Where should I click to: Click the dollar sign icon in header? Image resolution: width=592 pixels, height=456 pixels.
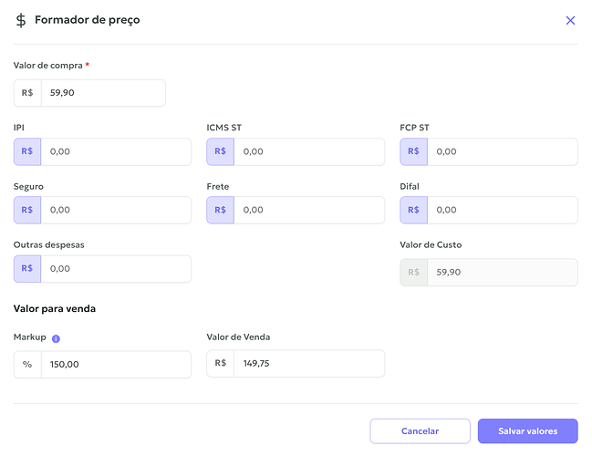click(x=21, y=20)
